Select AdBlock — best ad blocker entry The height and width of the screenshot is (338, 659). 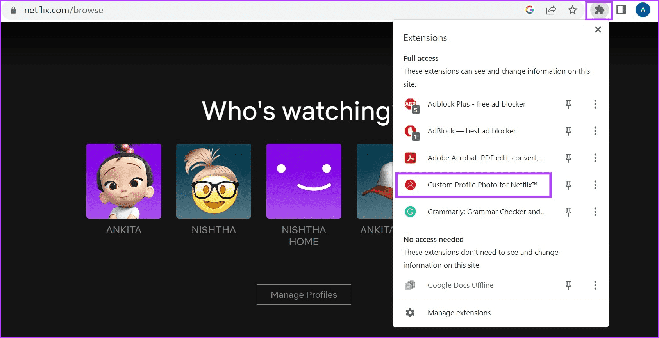[x=471, y=131]
